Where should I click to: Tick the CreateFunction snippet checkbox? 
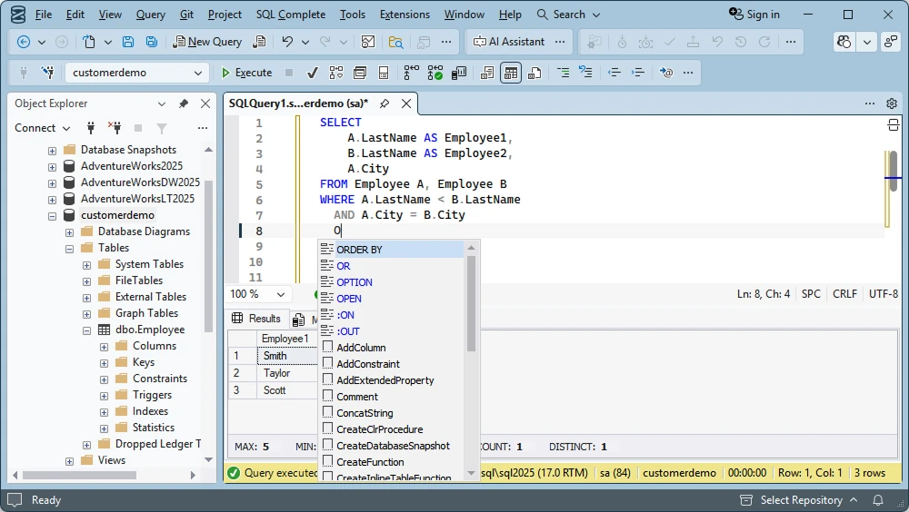point(327,461)
